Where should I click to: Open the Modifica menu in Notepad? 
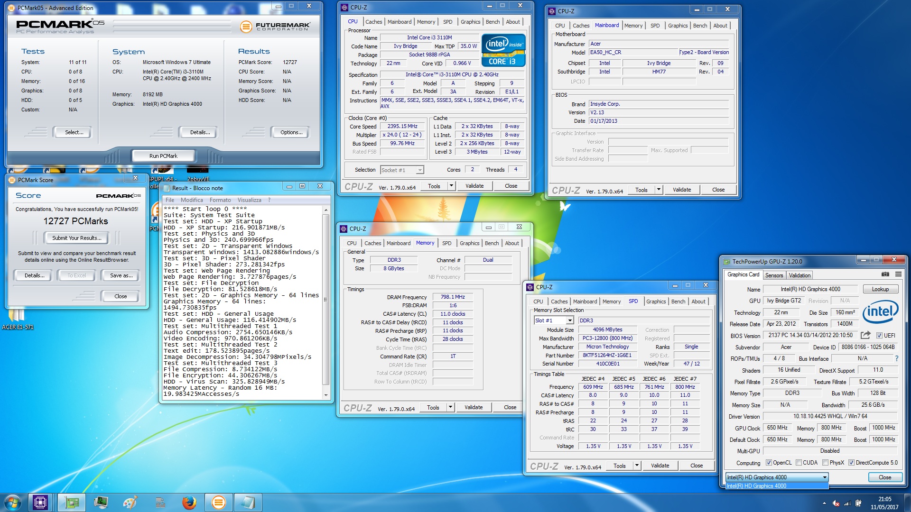[192, 200]
